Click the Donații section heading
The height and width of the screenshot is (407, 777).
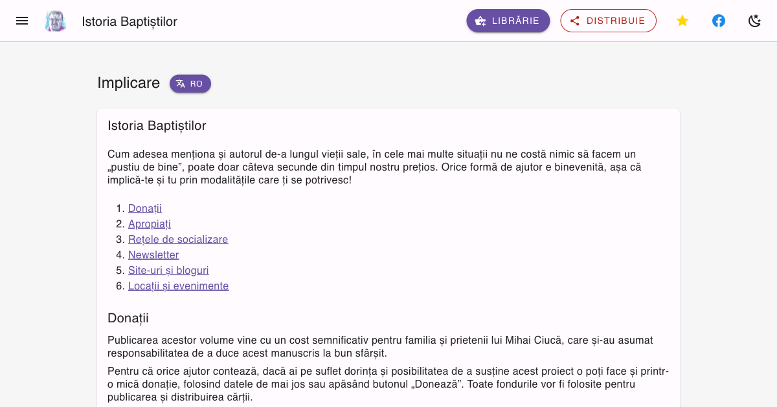[128, 318]
